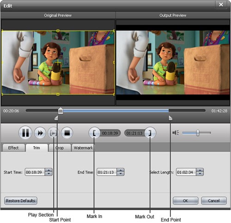
Task: Click the Output Preview video frame
Action: point(173,62)
